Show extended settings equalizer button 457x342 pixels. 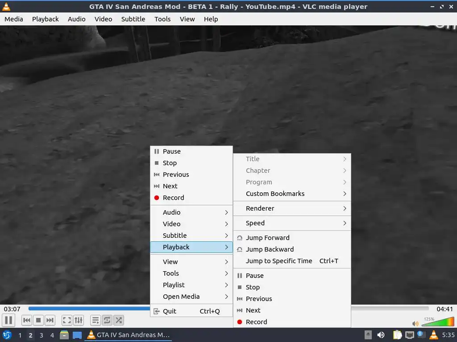(79, 320)
